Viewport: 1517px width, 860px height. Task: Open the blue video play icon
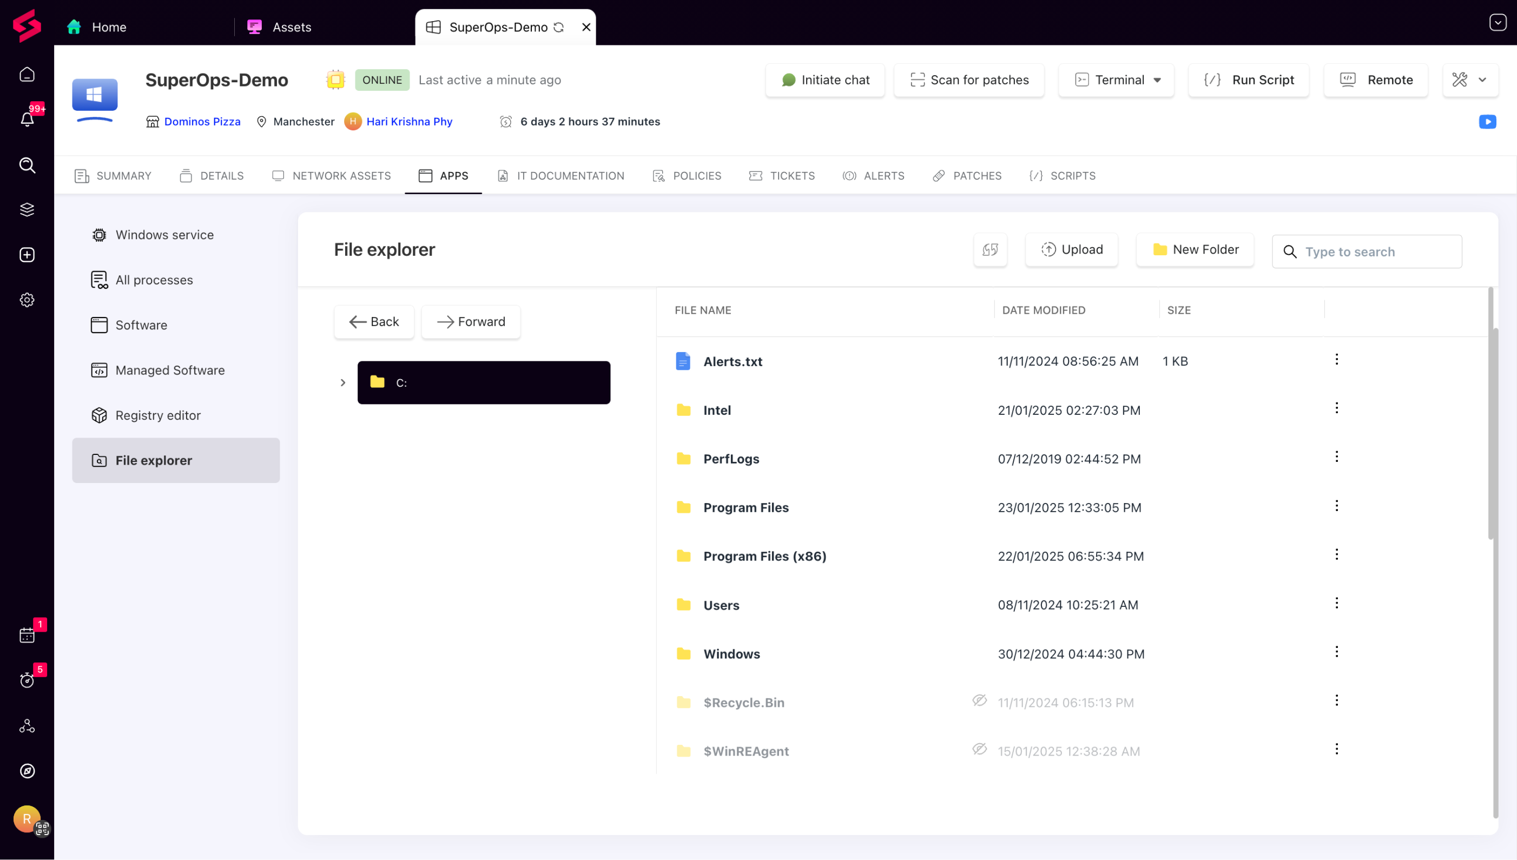click(1487, 122)
